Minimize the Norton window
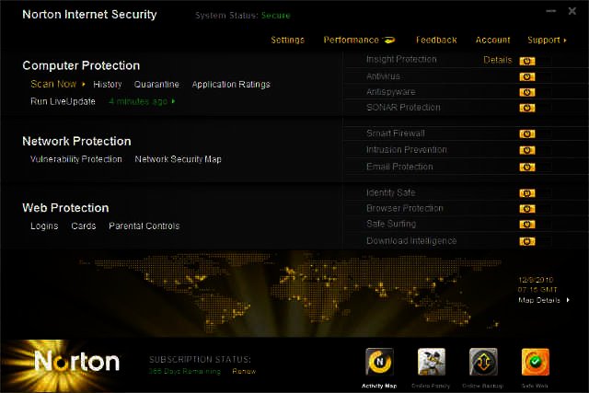Image resolution: width=589 pixels, height=393 pixels. click(x=550, y=11)
